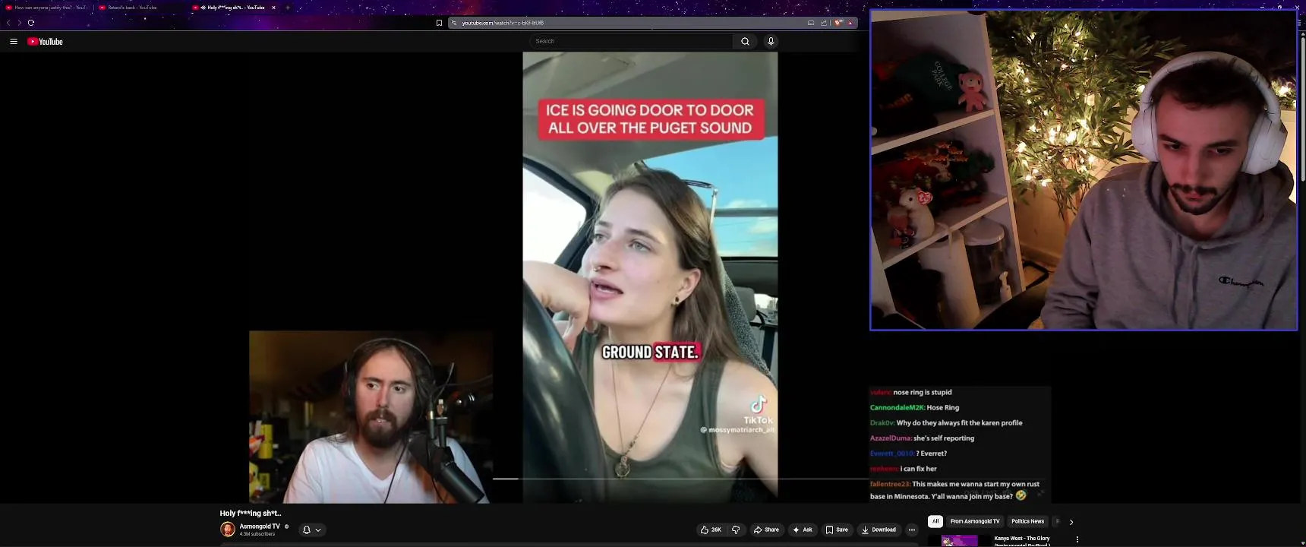1306x547 pixels.
Task: Focus the YouTube search field
Action: point(632,41)
